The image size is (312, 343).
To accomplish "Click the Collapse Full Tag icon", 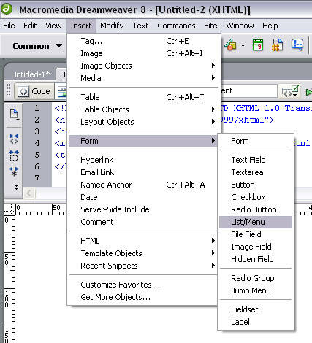I will coord(14,139).
